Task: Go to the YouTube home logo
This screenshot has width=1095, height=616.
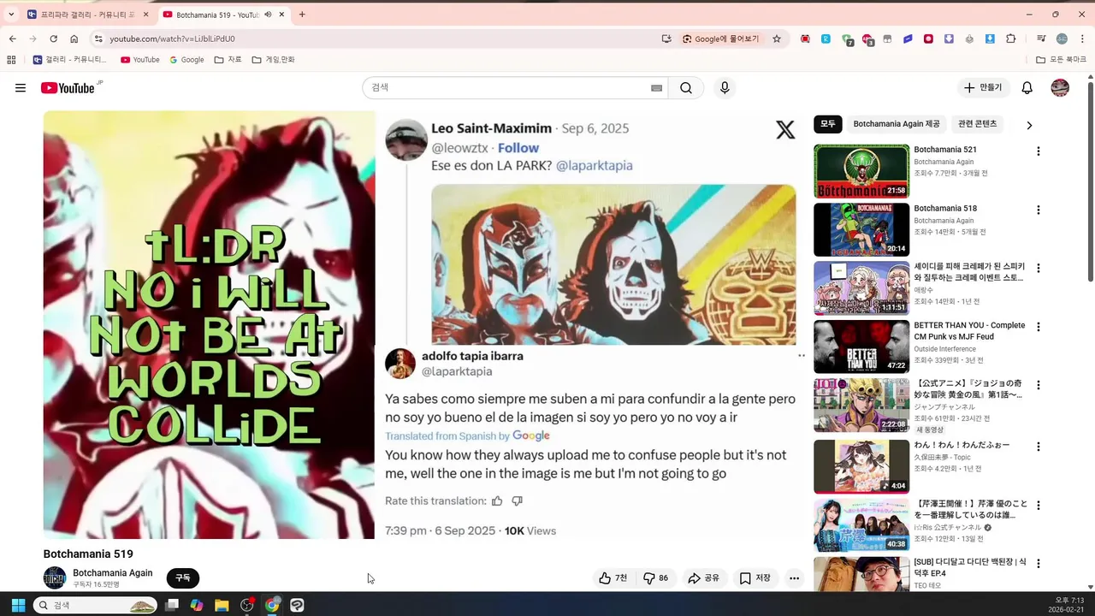Action: pyautogui.click(x=68, y=88)
